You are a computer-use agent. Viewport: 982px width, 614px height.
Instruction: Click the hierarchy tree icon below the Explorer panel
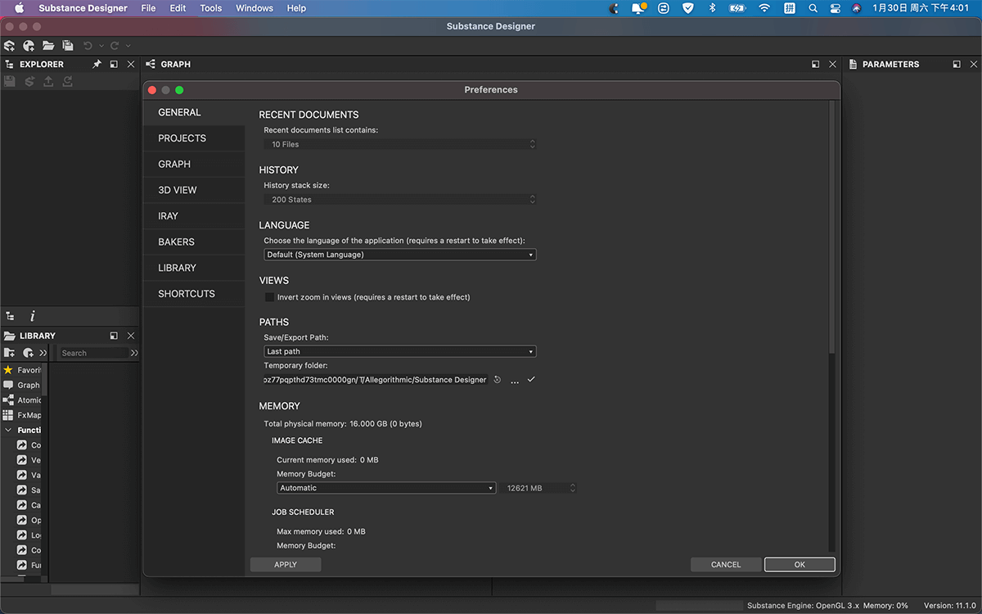click(10, 316)
